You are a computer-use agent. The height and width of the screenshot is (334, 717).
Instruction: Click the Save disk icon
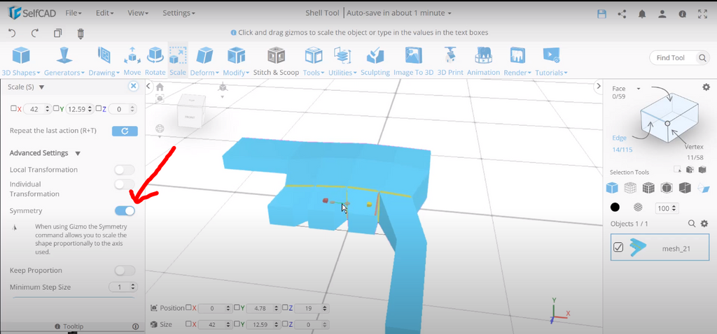[601, 14]
